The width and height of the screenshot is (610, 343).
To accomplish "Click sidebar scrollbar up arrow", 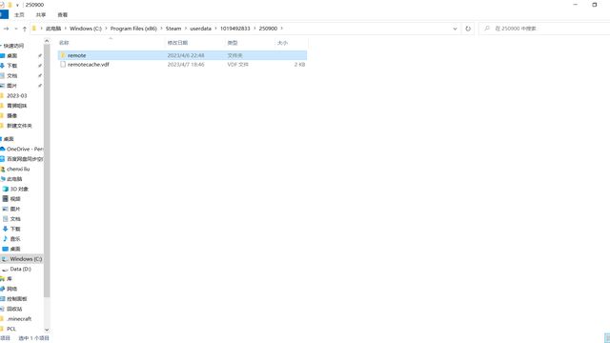I will (x=47, y=41).
